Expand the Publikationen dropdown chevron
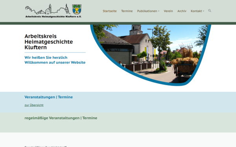Screen dimensions: 236x147 pos(159,11)
